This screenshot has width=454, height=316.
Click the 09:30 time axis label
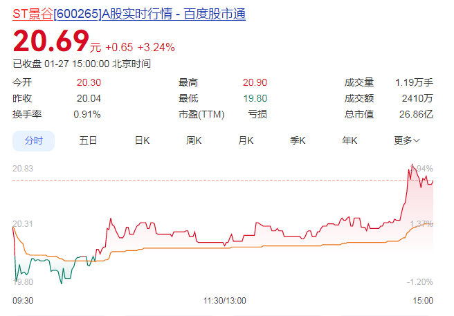[x=24, y=301]
